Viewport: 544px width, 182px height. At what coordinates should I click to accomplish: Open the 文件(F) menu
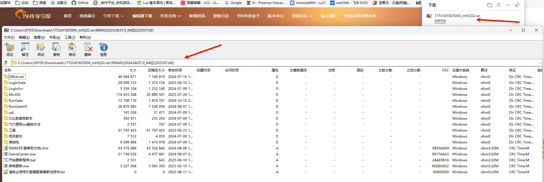[9, 37]
